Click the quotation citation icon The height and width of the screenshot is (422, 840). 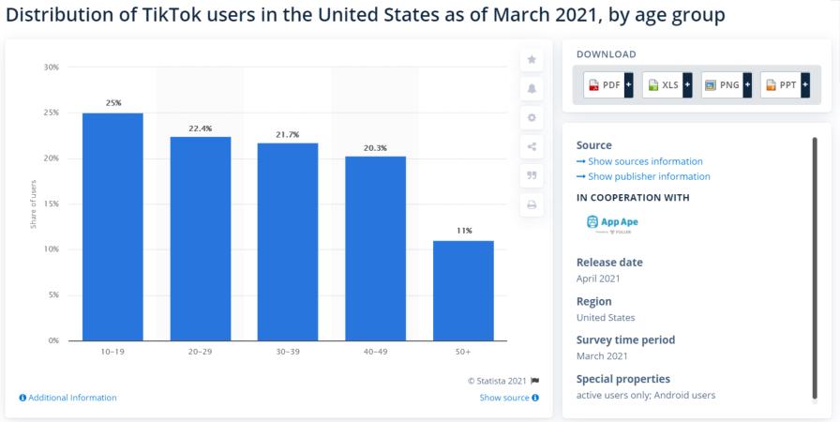[x=532, y=174]
